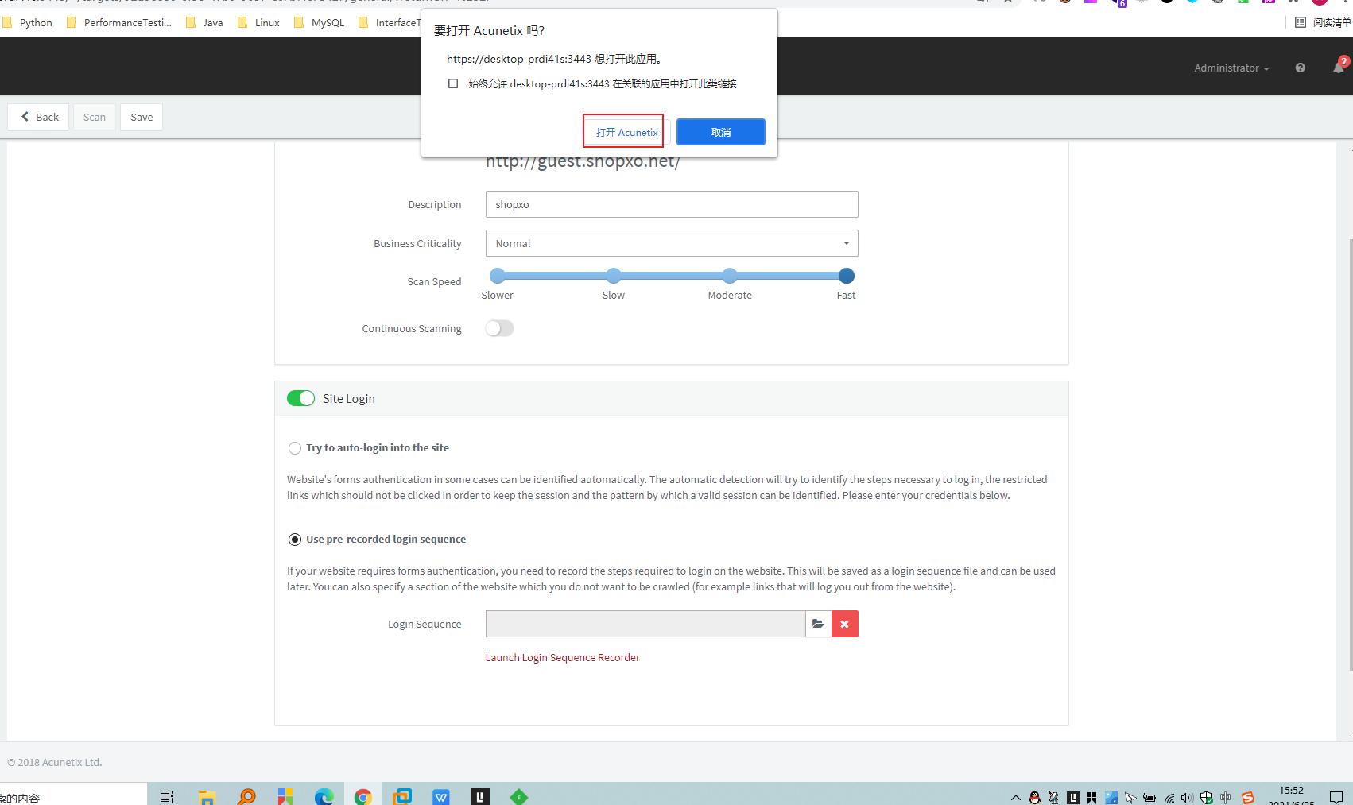The height and width of the screenshot is (805, 1353).
Task: Open the Administrator account menu
Action: [1231, 68]
